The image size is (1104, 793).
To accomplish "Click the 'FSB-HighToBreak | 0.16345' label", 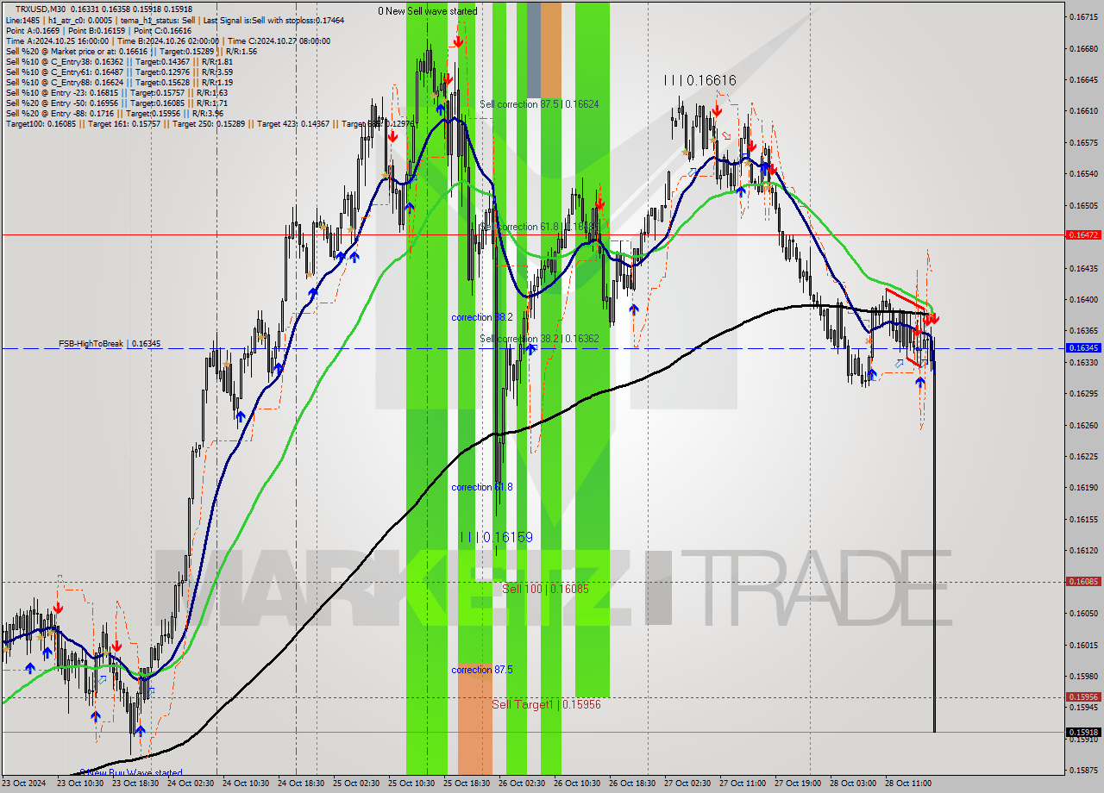I will click(x=110, y=344).
